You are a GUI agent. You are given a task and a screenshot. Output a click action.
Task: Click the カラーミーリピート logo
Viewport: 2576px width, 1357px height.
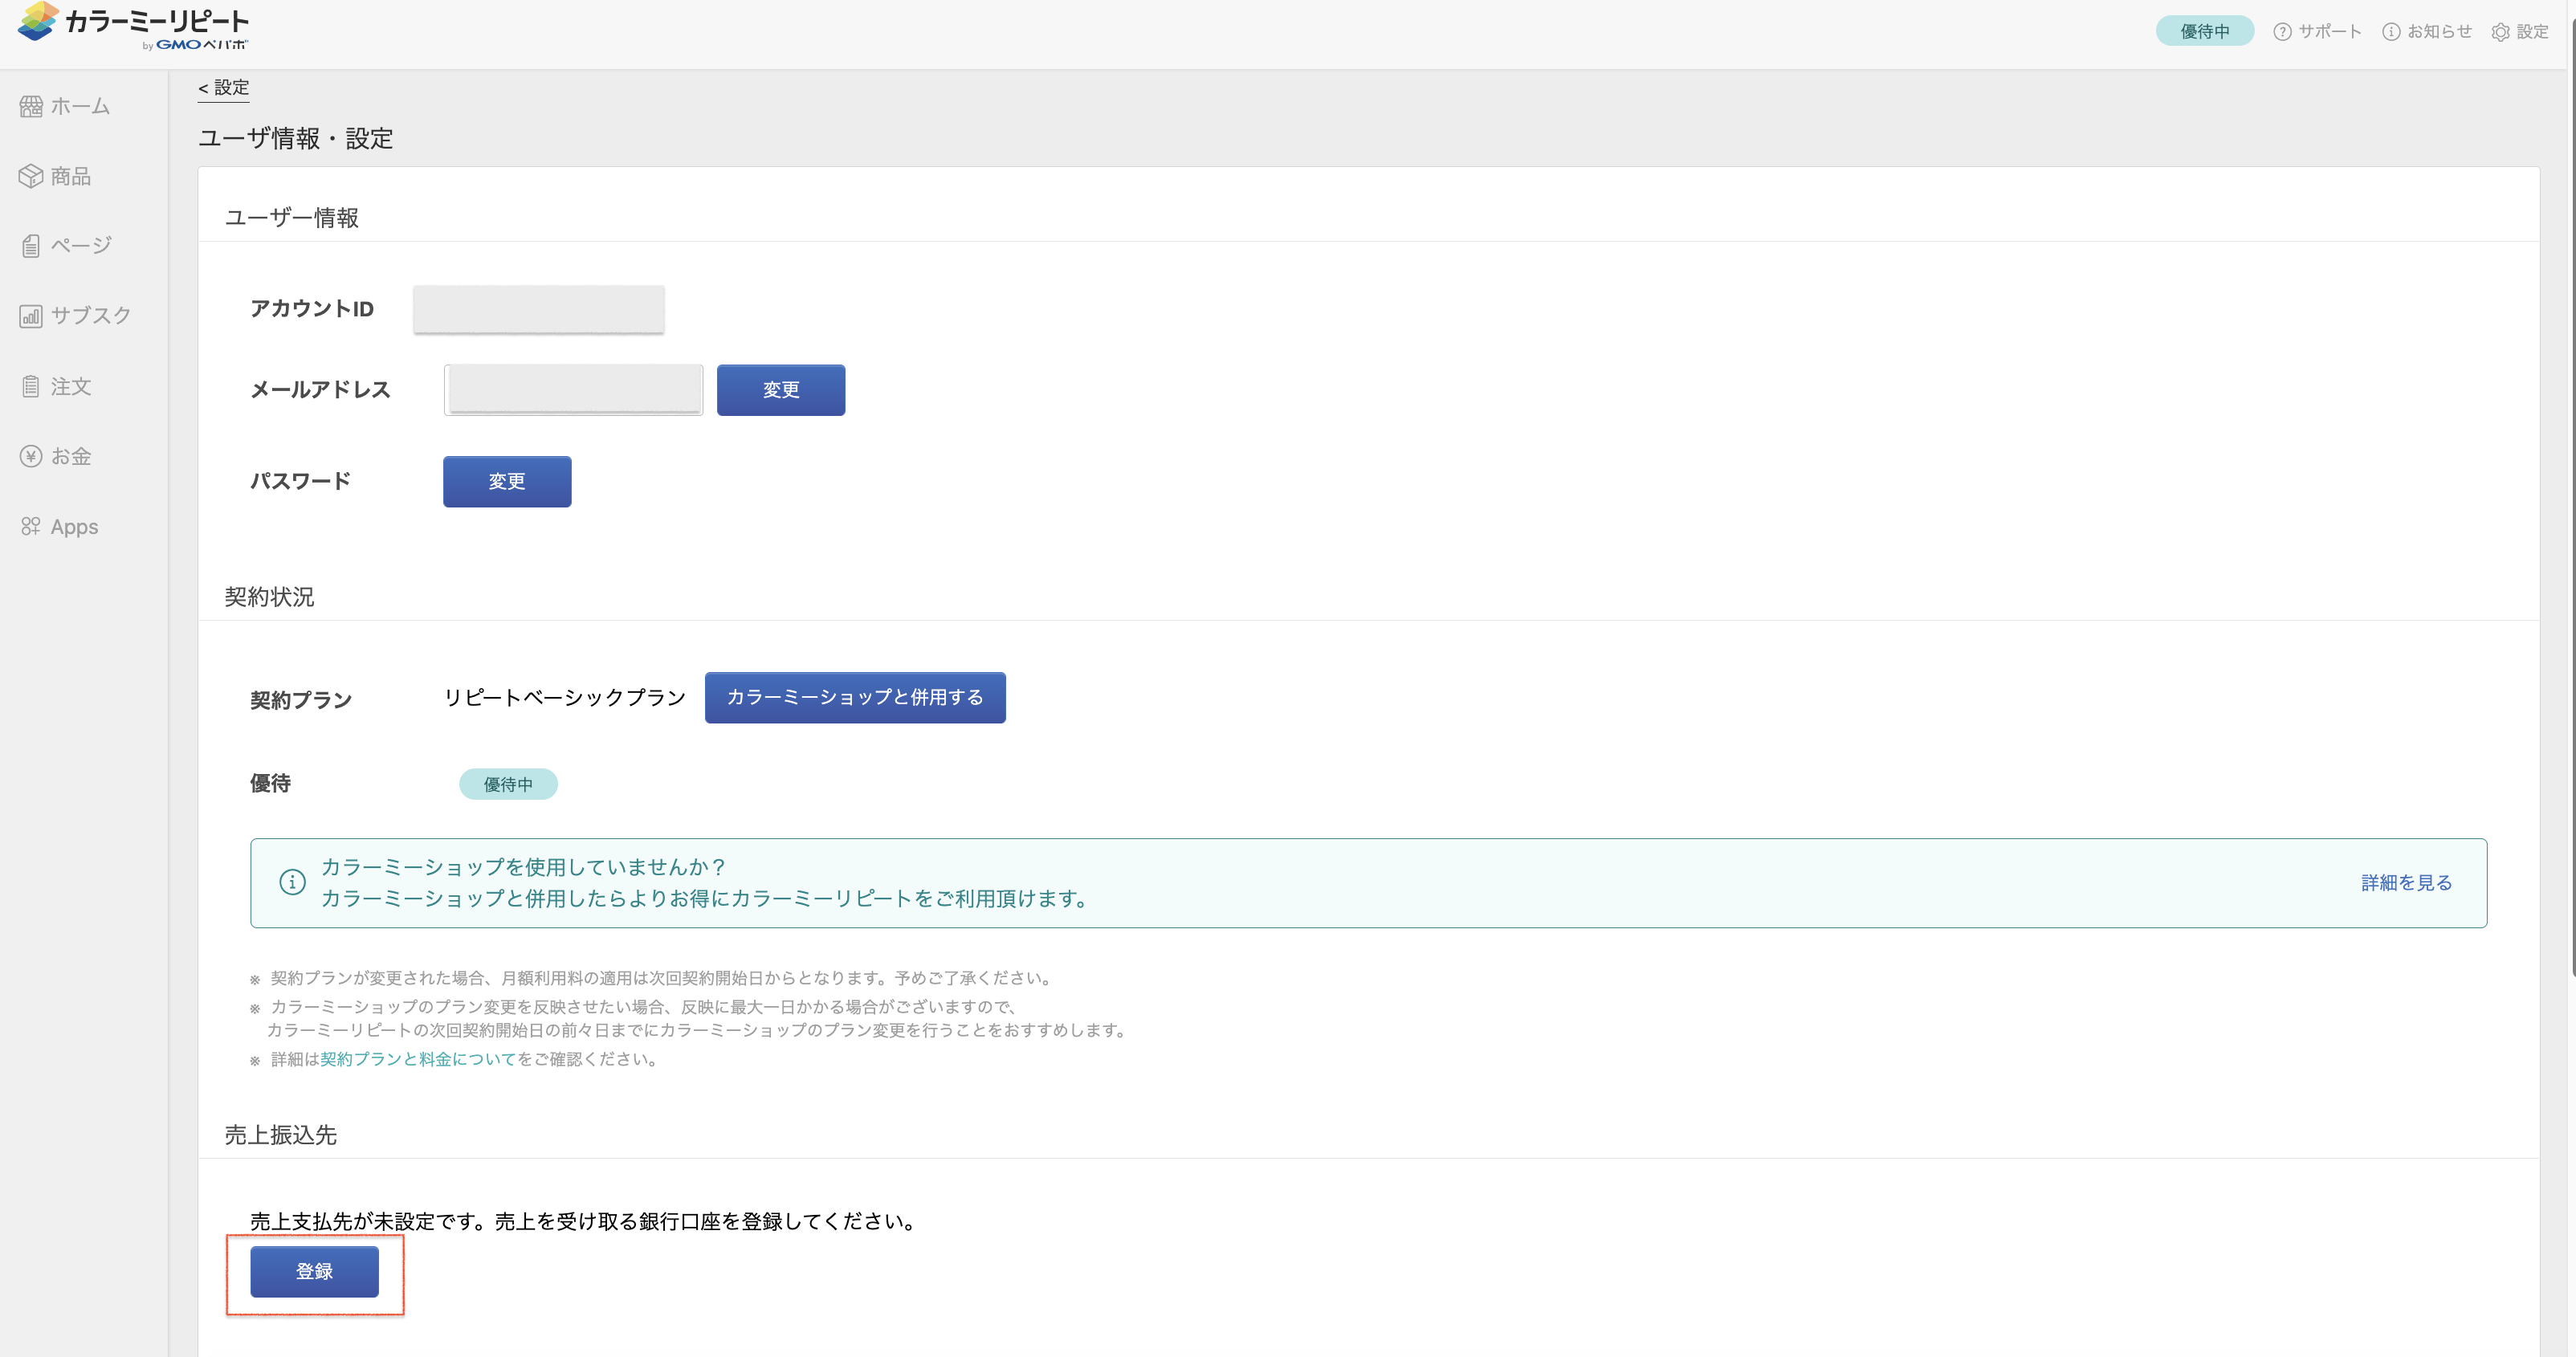coord(133,25)
